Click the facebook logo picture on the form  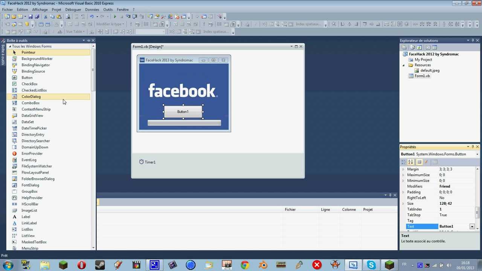(x=183, y=91)
